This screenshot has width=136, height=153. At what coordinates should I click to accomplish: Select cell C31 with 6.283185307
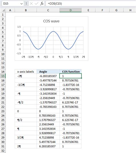click(48, 146)
